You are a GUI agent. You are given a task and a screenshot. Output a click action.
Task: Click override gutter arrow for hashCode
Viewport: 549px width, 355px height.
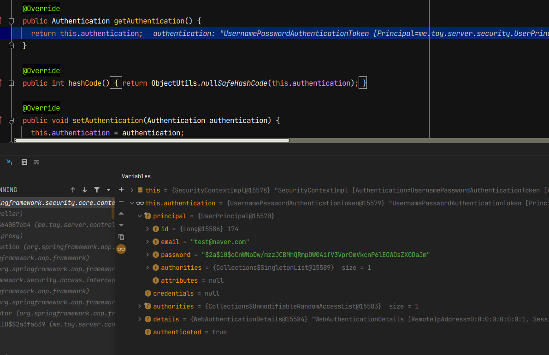click(x=1, y=83)
